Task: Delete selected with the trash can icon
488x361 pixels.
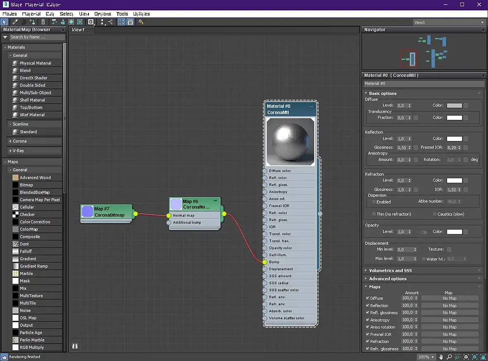Action: (x=43, y=22)
